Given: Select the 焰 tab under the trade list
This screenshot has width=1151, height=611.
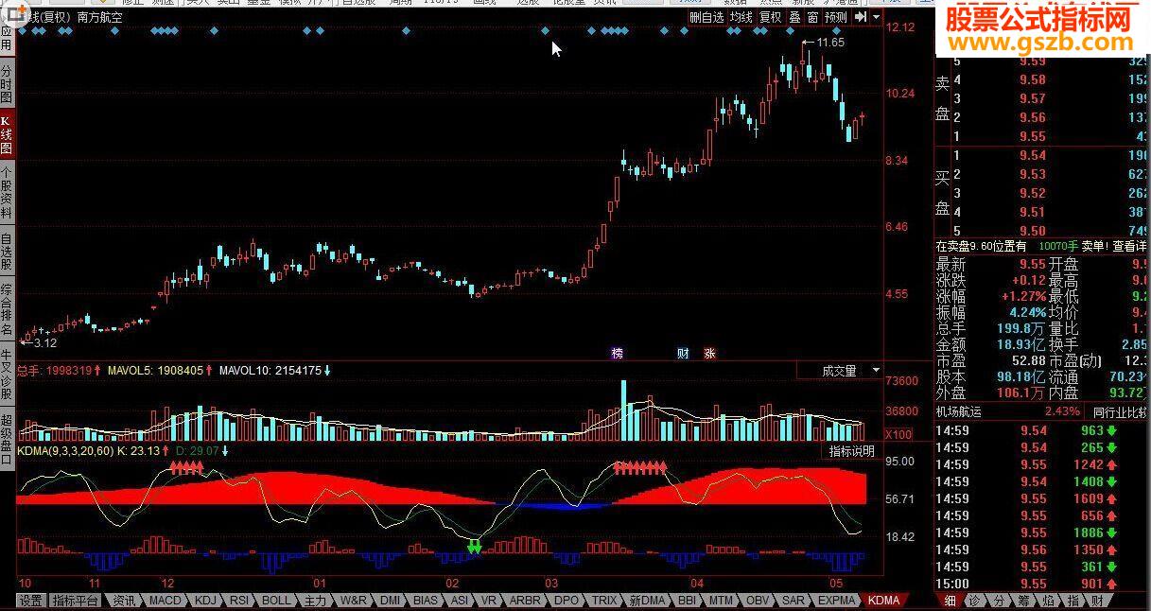Looking at the screenshot, I should tap(1048, 601).
